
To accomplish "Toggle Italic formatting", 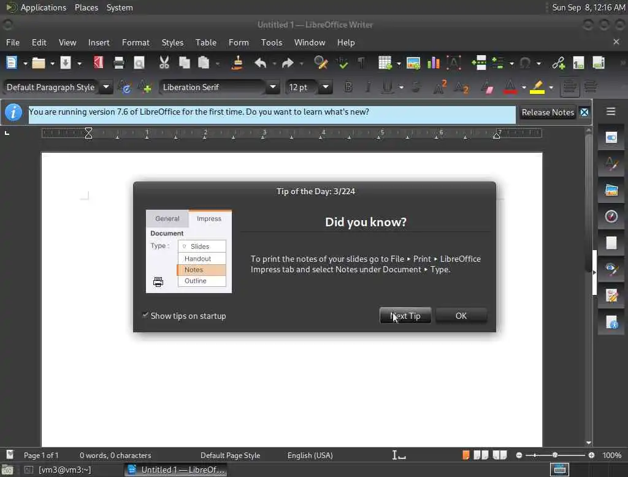I will [x=368, y=87].
